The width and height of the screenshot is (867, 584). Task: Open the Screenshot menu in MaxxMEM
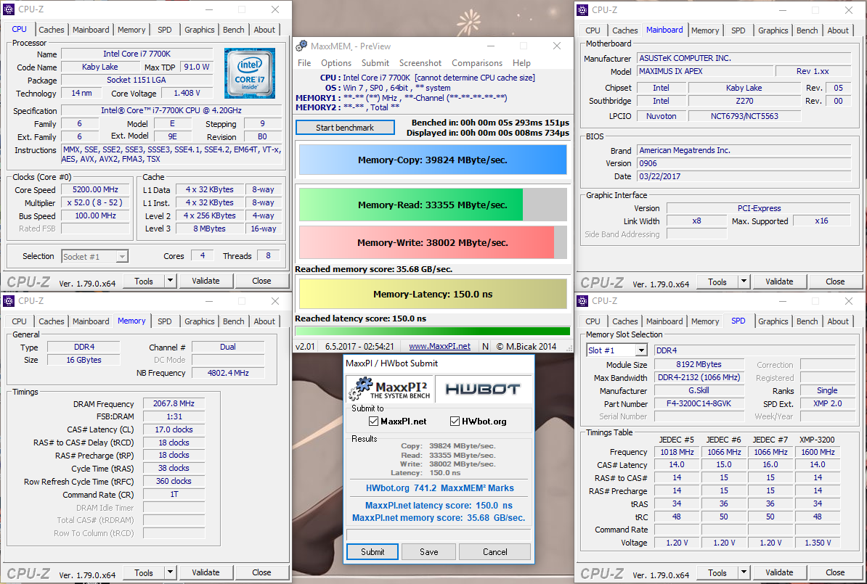point(420,63)
